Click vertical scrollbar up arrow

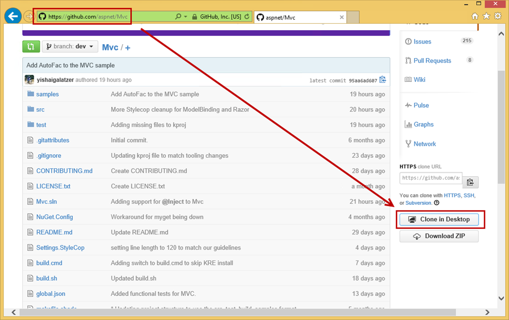pyautogui.click(x=501, y=34)
